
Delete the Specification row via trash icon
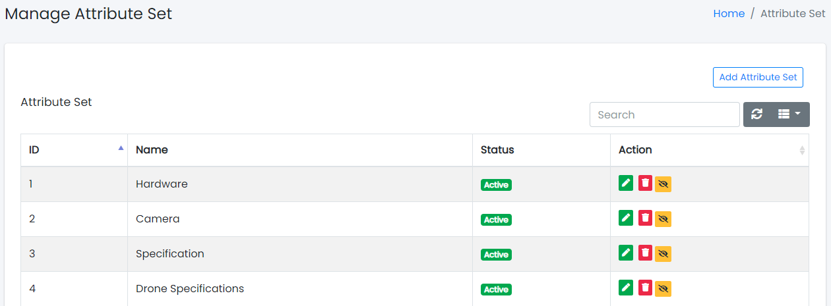(x=646, y=253)
